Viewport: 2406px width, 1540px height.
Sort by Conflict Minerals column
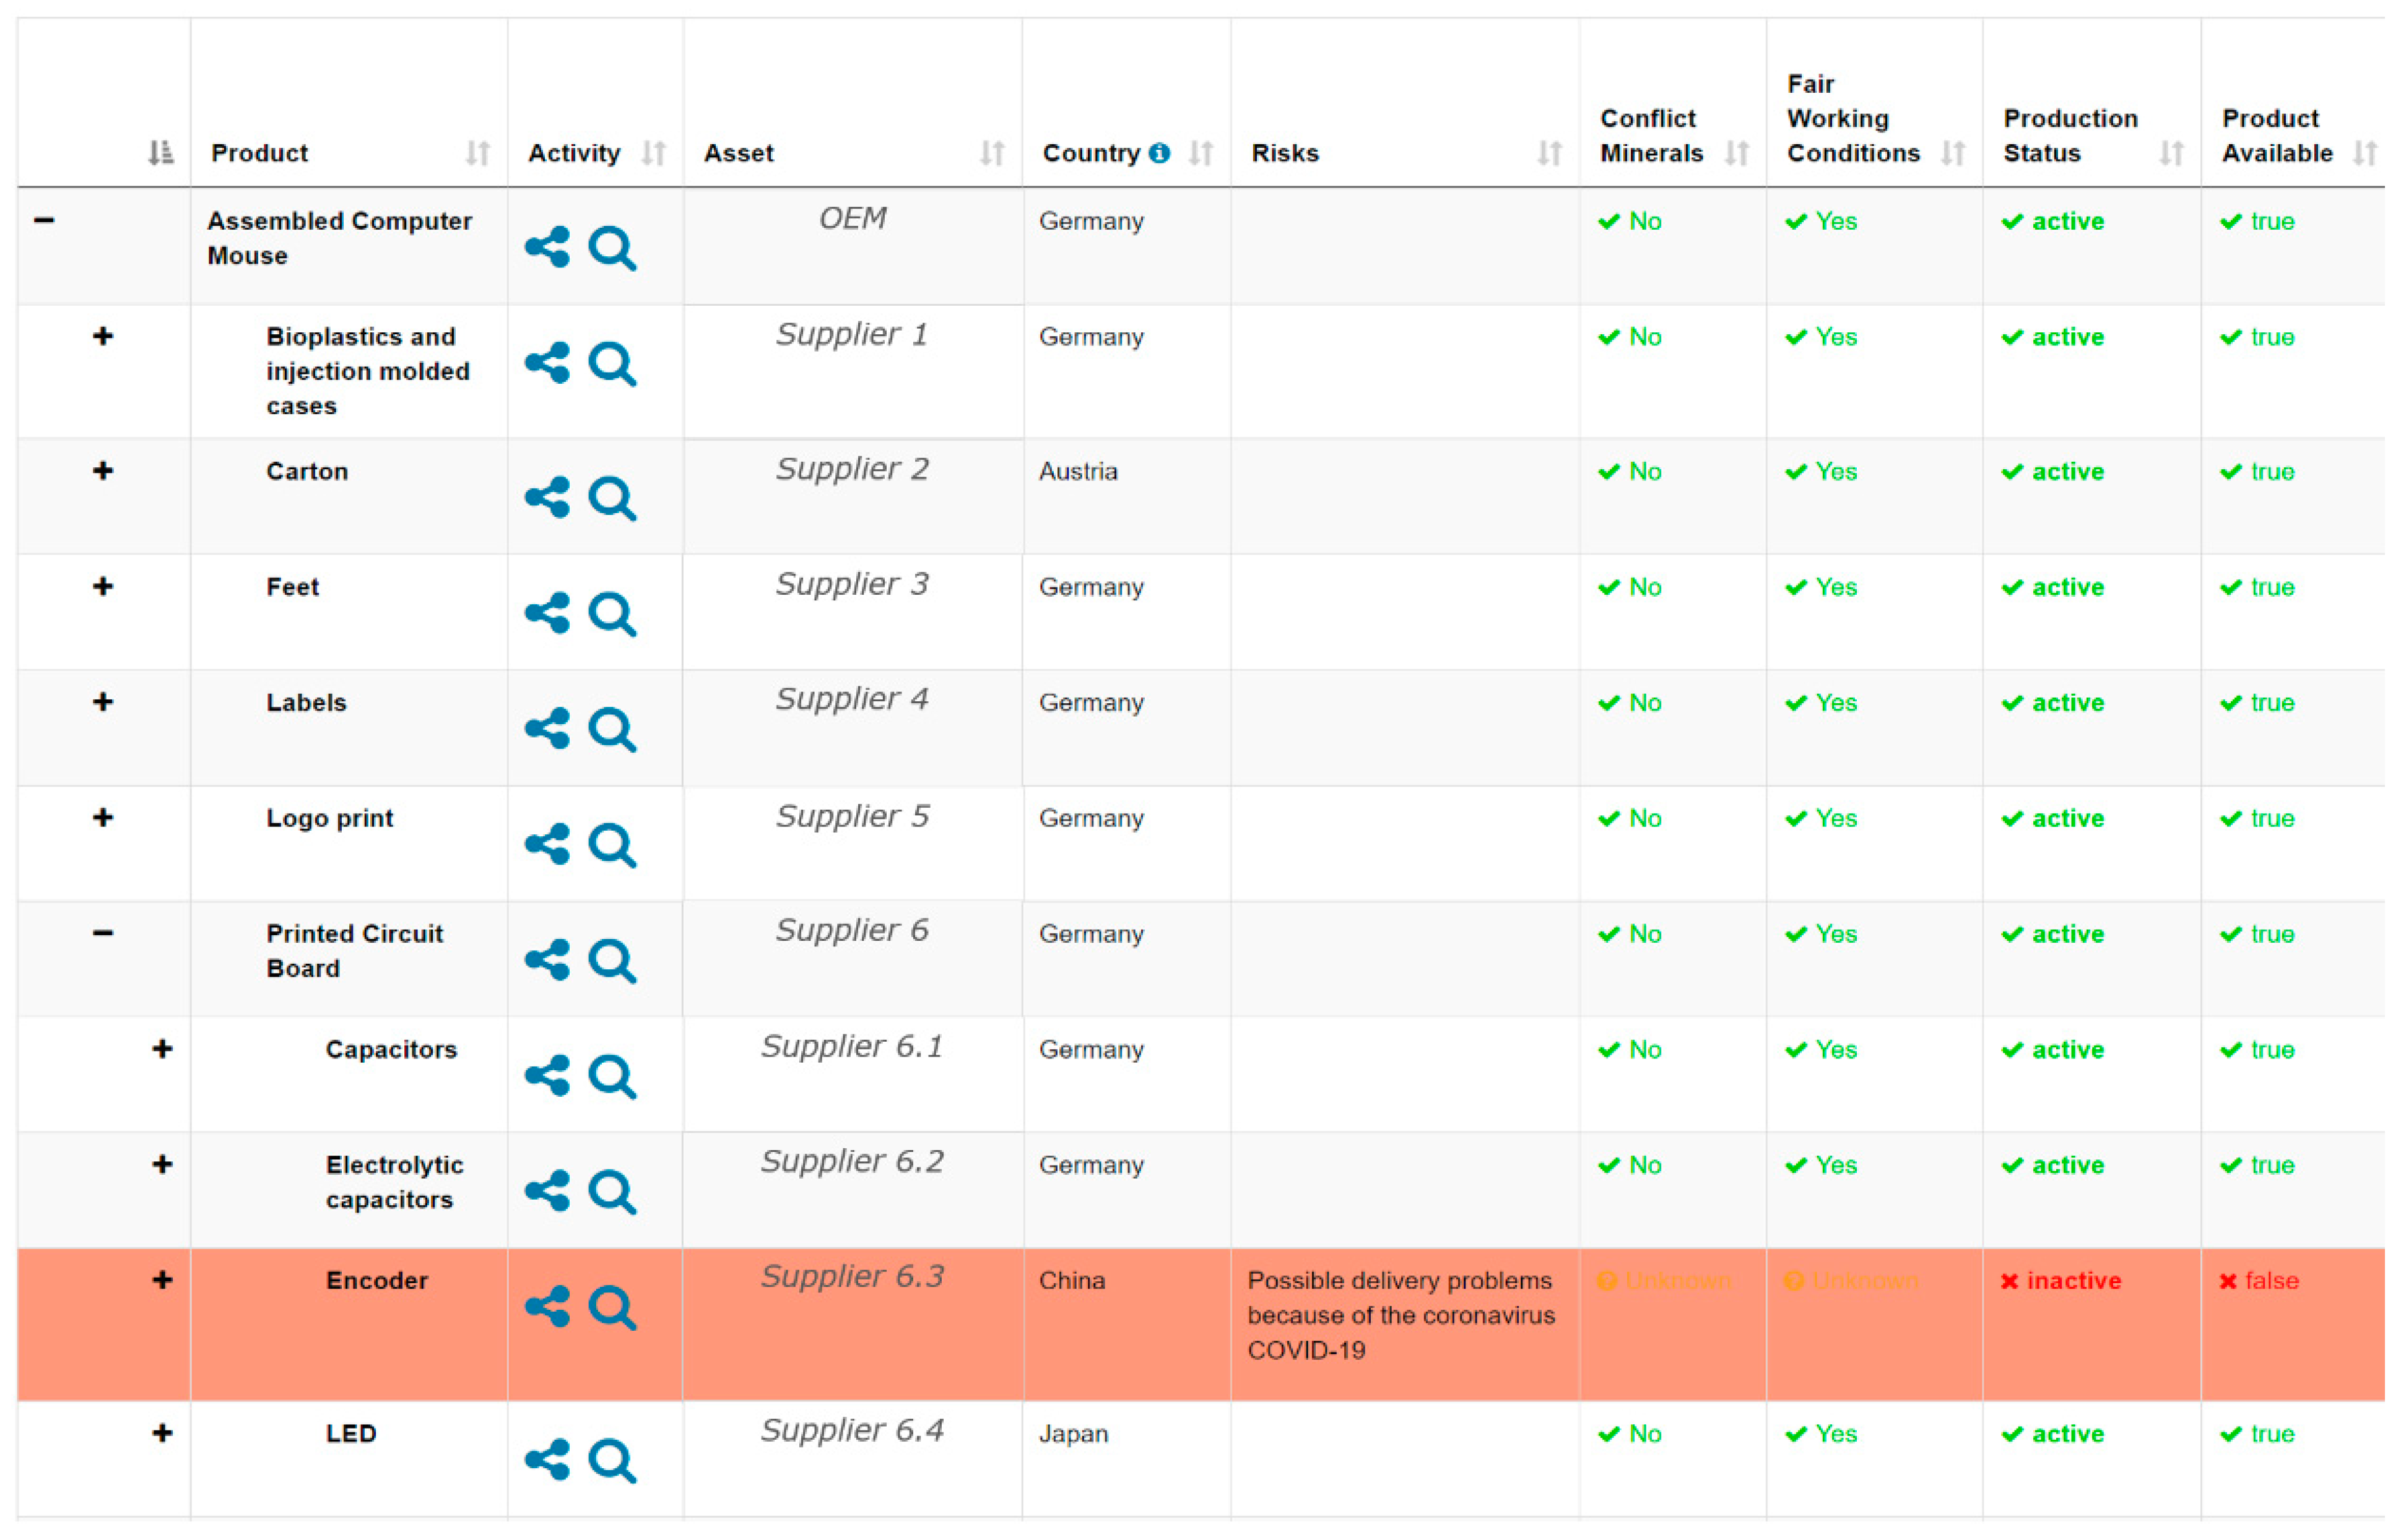coord(1737,153)
